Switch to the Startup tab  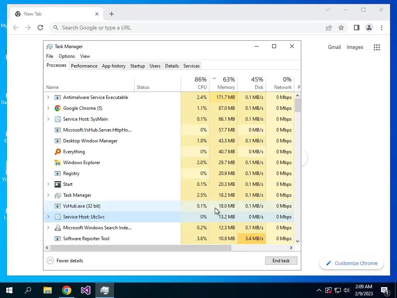point(138,66)
